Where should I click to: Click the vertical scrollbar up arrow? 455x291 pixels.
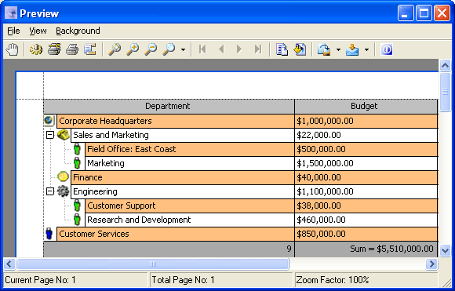click(x=445, y=65)
